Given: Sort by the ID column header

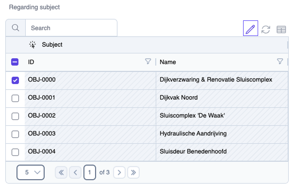Looking at the screenshot, I should coord(31,62).
